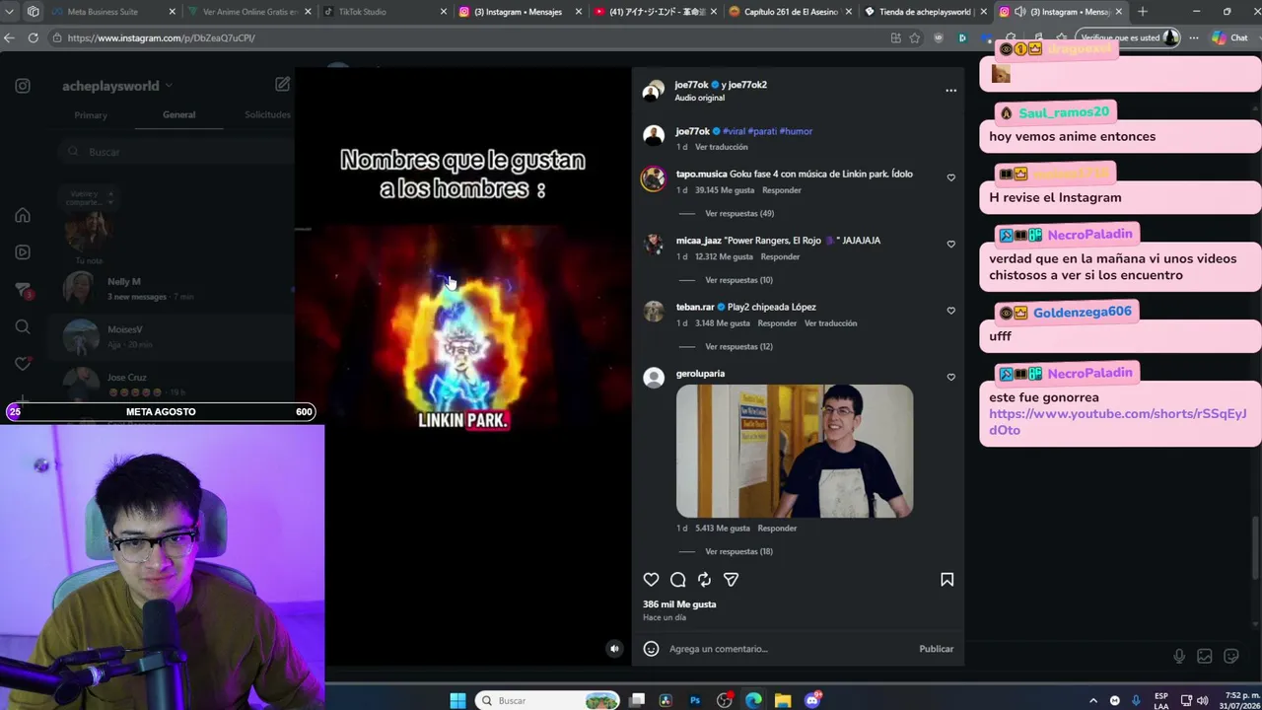Expand the acheplaysworld account switcher
The width and height of the screenshot is (1262, 710).
pos(117,86)
